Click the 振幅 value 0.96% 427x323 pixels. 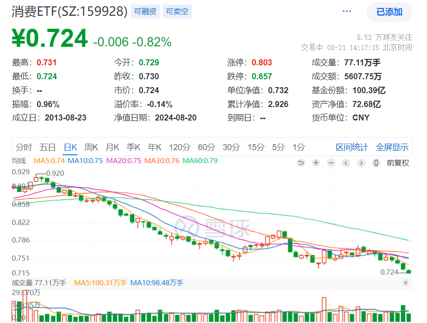(x=48, y=104)
